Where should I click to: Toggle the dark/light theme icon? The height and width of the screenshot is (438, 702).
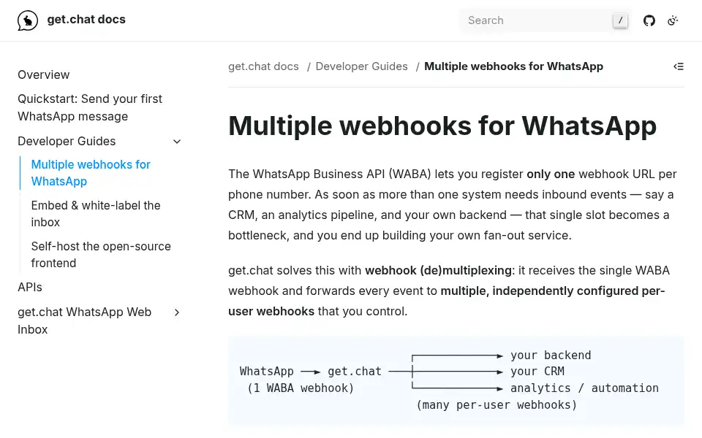point(673,20)
